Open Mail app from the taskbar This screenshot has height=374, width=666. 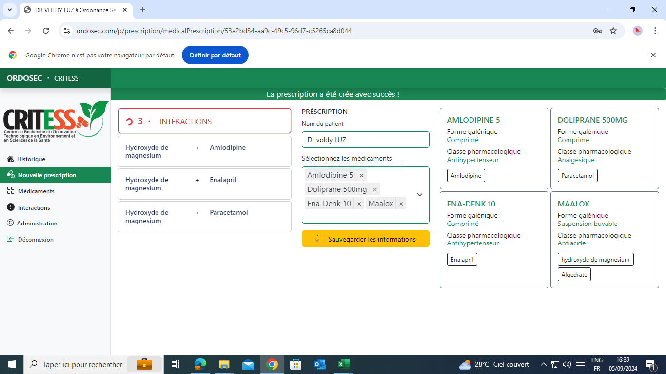click(248, 364)
